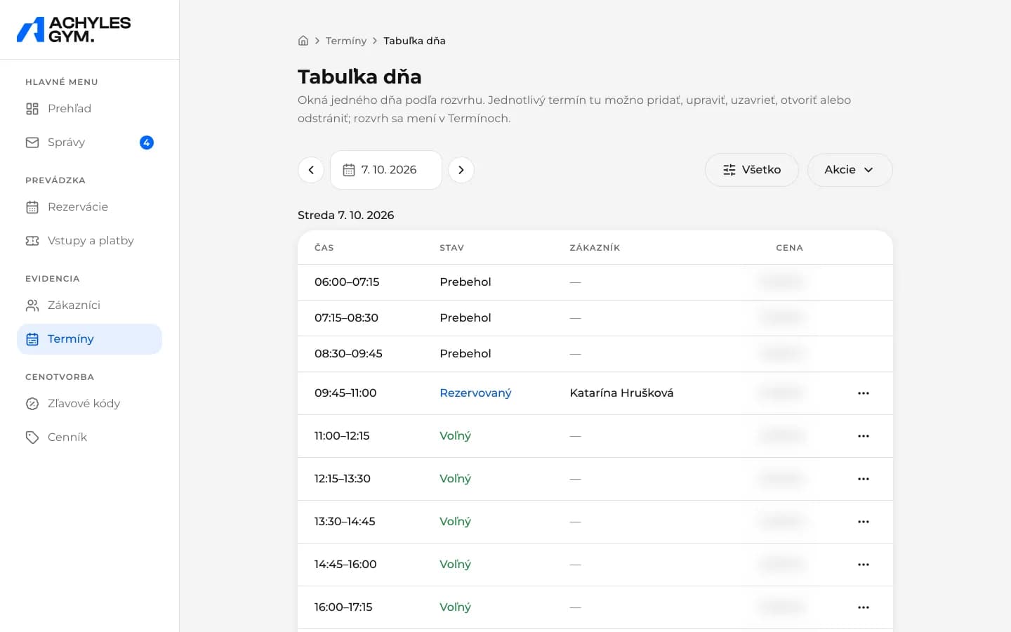The height and width of the screenshot is (632, 1011).
Task: Open Vstupy a platby in the sidebar
Action: tap(89, 241)
